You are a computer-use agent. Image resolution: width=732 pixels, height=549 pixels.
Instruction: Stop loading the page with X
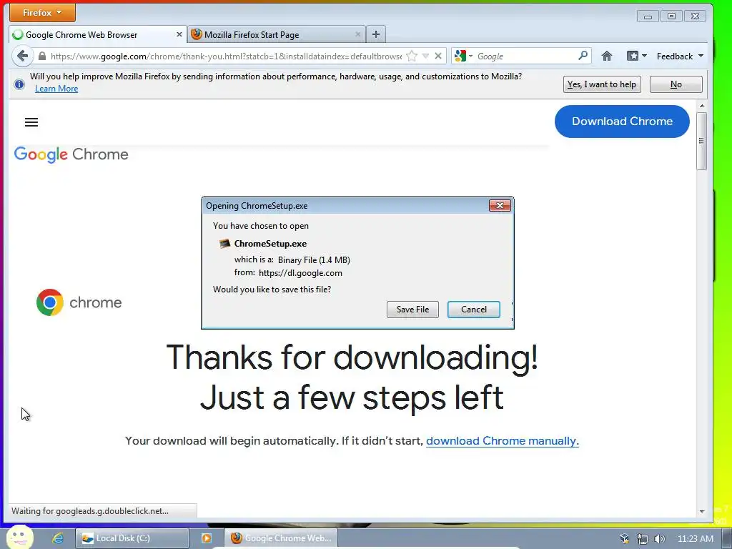[438, 56]
